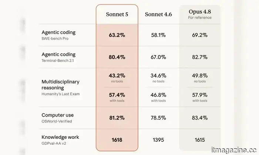259x155 pixels.
Task: Click the Sonnet 5 57.4% with tools score
Action: coord(117,95)
